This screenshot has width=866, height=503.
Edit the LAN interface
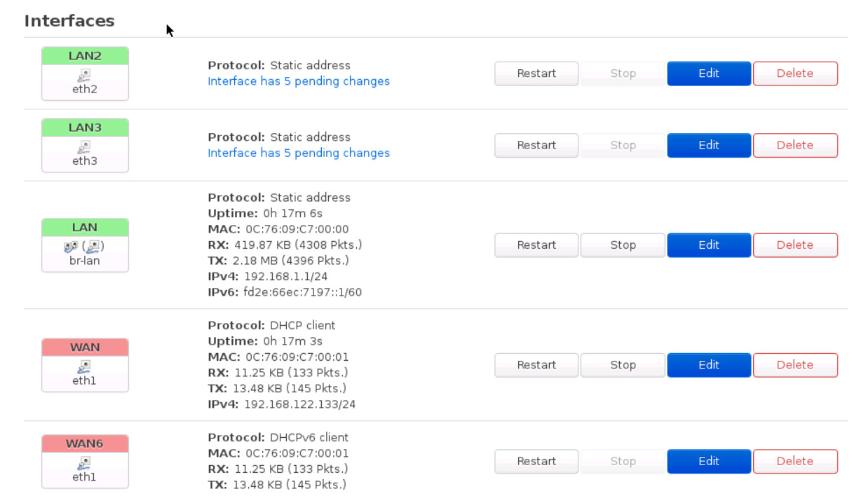[709, 244]
